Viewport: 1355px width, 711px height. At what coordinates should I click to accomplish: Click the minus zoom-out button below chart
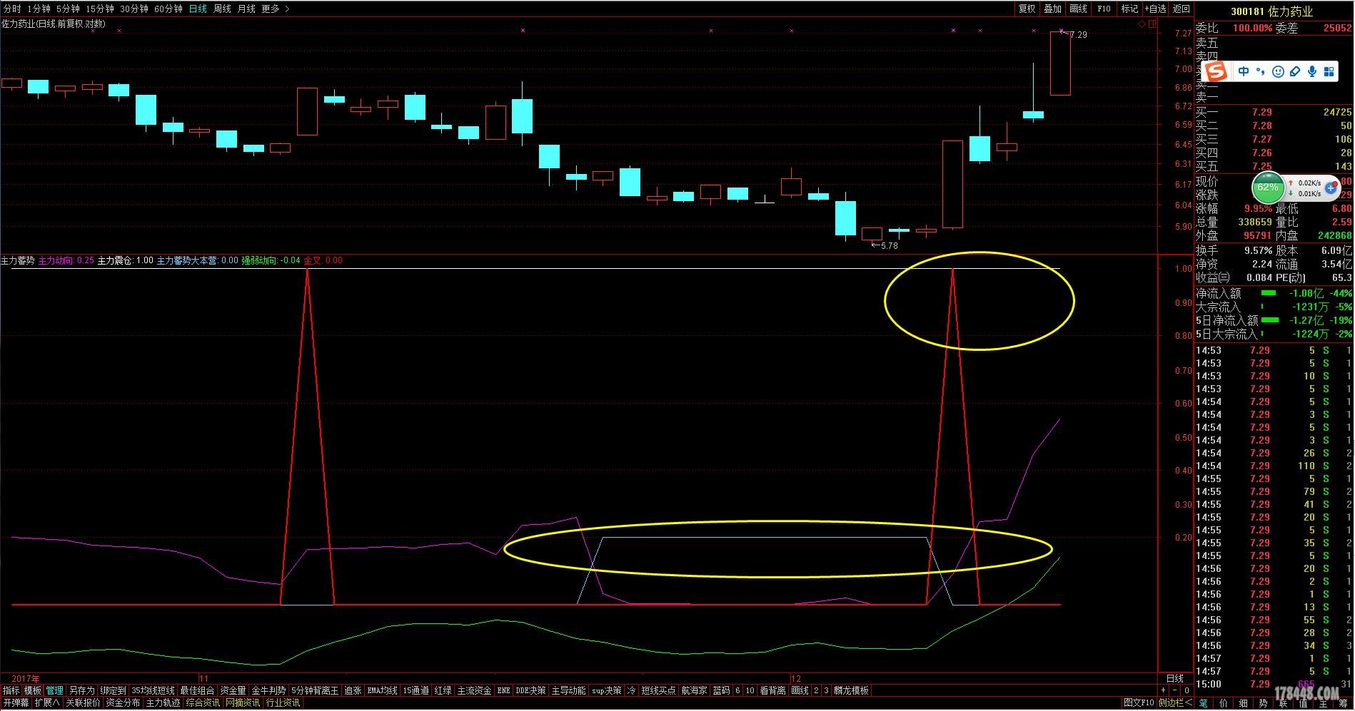1175,690
